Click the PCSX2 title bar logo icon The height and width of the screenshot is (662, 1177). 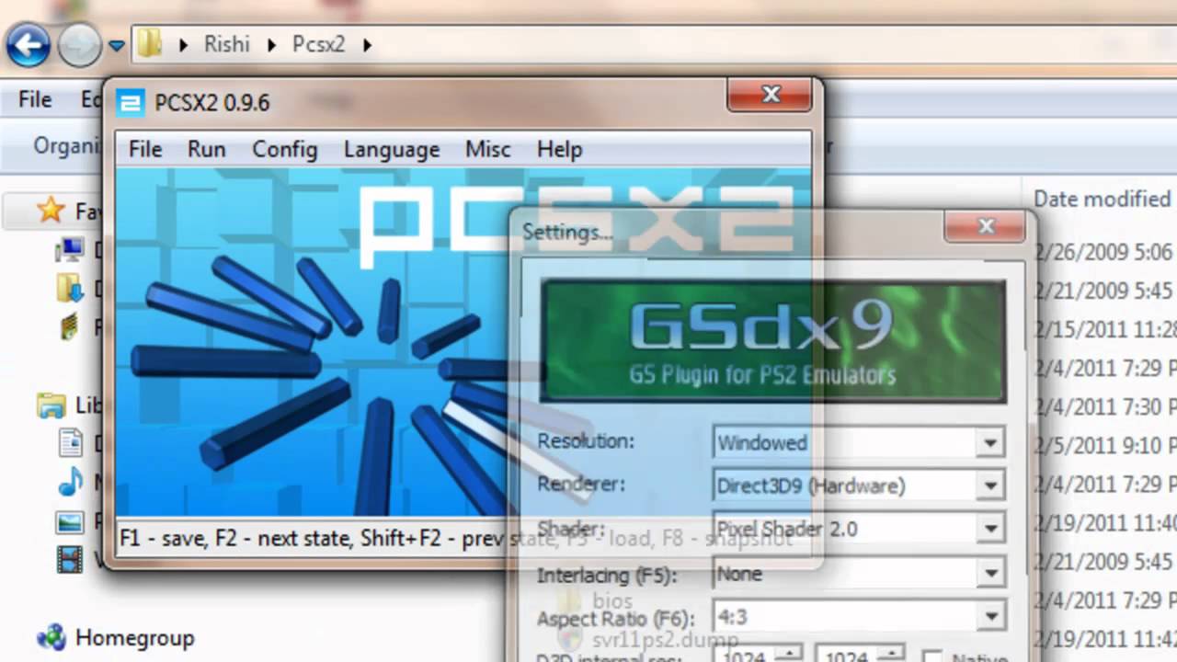pyautogui.click(x=131, y=102)
